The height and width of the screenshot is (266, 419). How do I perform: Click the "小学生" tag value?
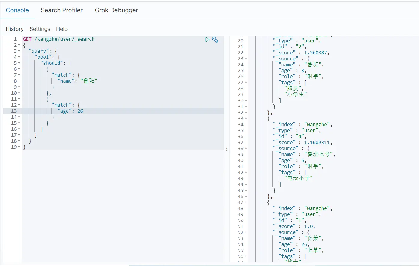296,94
